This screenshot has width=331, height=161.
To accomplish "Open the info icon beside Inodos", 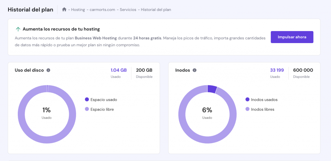I will pos(194,70).
